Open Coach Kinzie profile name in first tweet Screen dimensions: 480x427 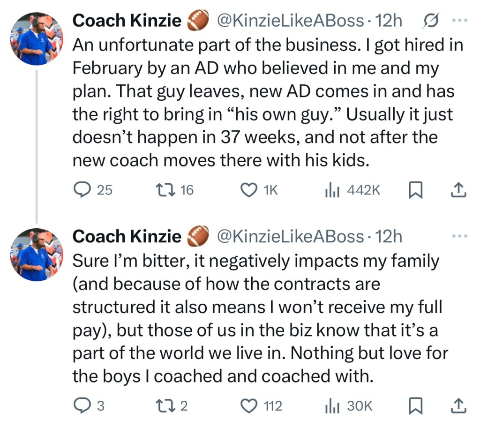pyautogui.click(x=127, y=21)
